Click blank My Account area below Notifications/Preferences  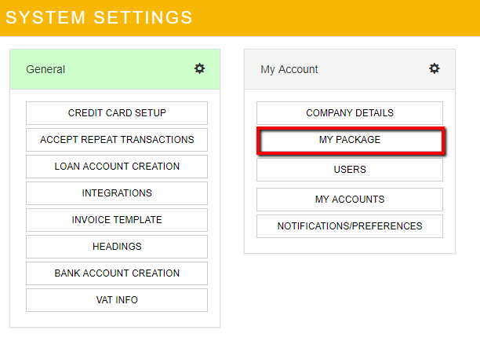tap(350, 245)
